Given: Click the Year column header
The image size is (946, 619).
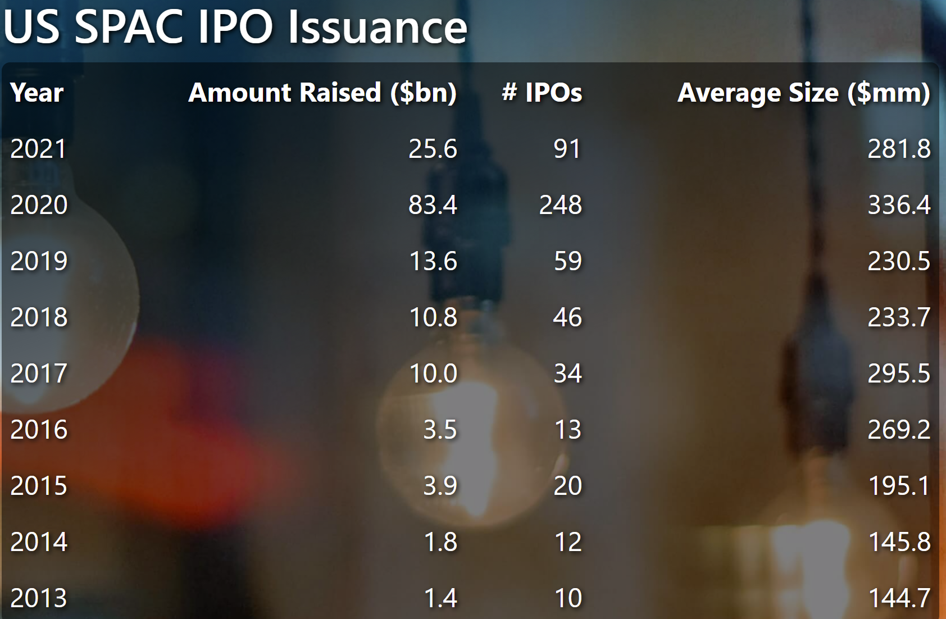Looking at the screenshot, I should (37, 93).
